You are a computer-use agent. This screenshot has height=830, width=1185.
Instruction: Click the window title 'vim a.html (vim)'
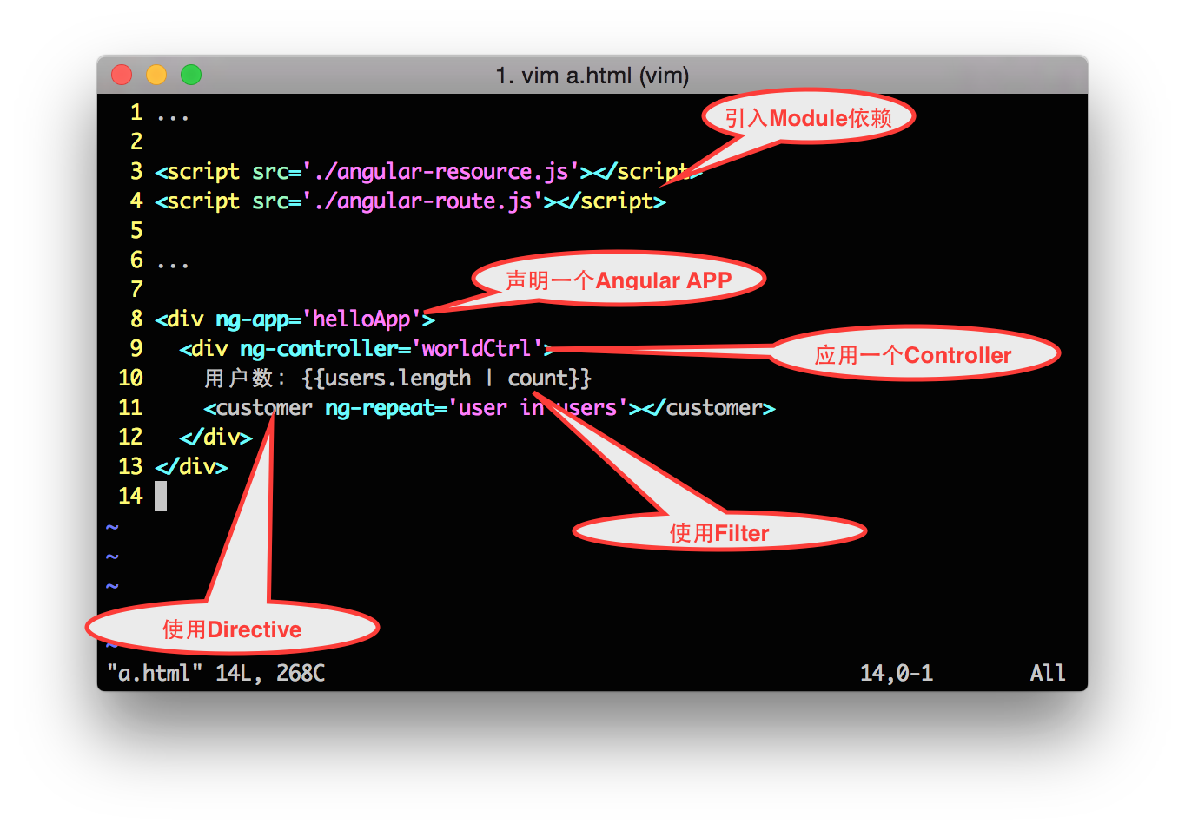pyautogui.click(x=592, y=76)
